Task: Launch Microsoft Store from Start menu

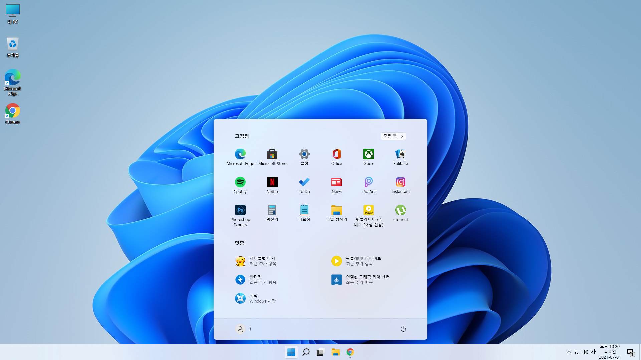Action: coord(272,157)
